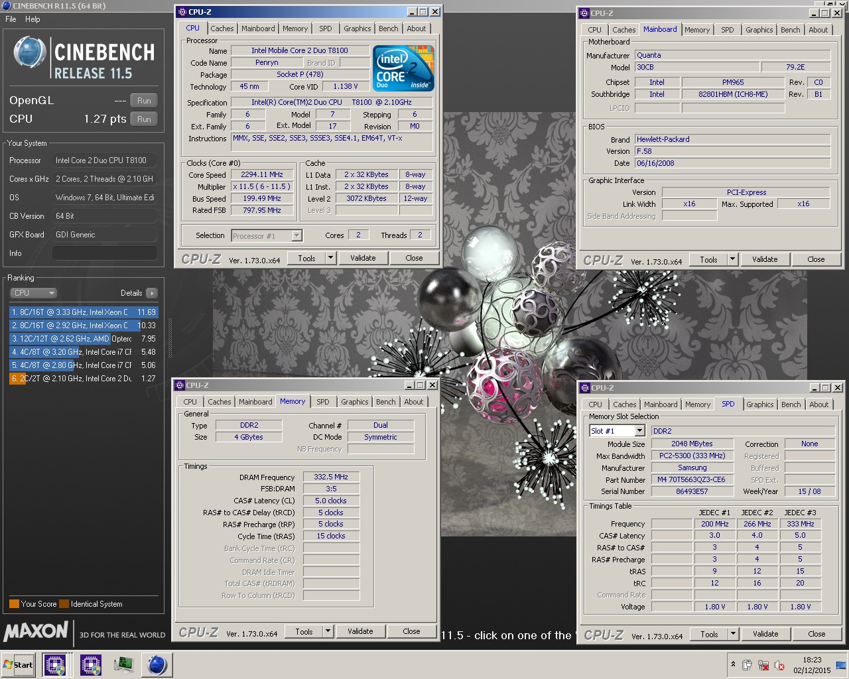Run the OpenGL benchmark

[x=144, y=101]
